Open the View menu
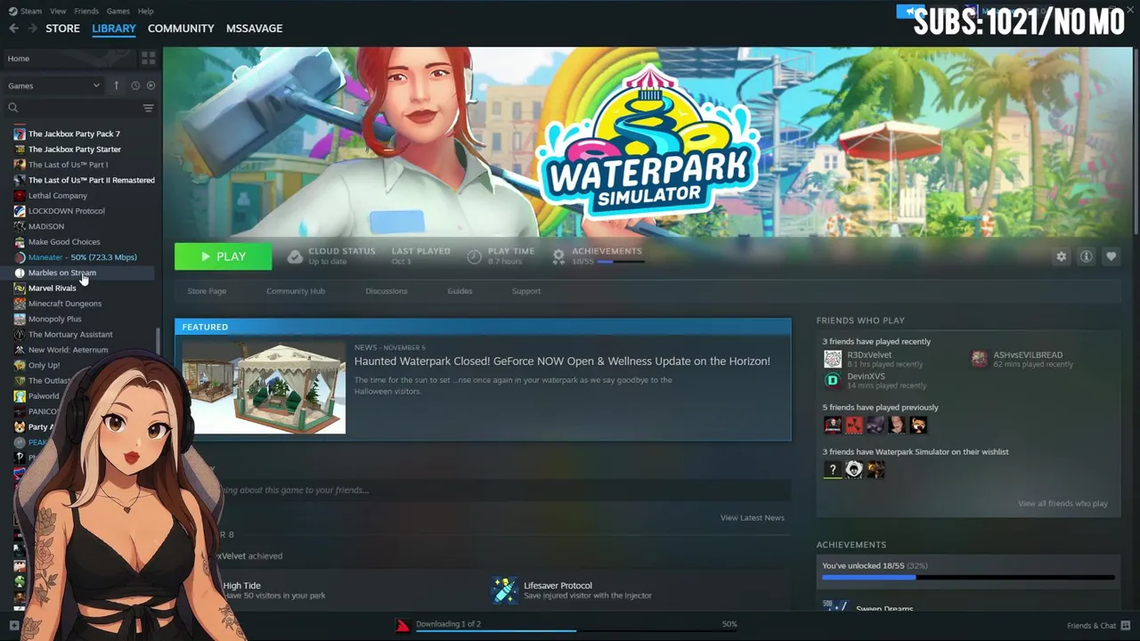This screenshot has width=1140, height=641. [x=58, y=11]
